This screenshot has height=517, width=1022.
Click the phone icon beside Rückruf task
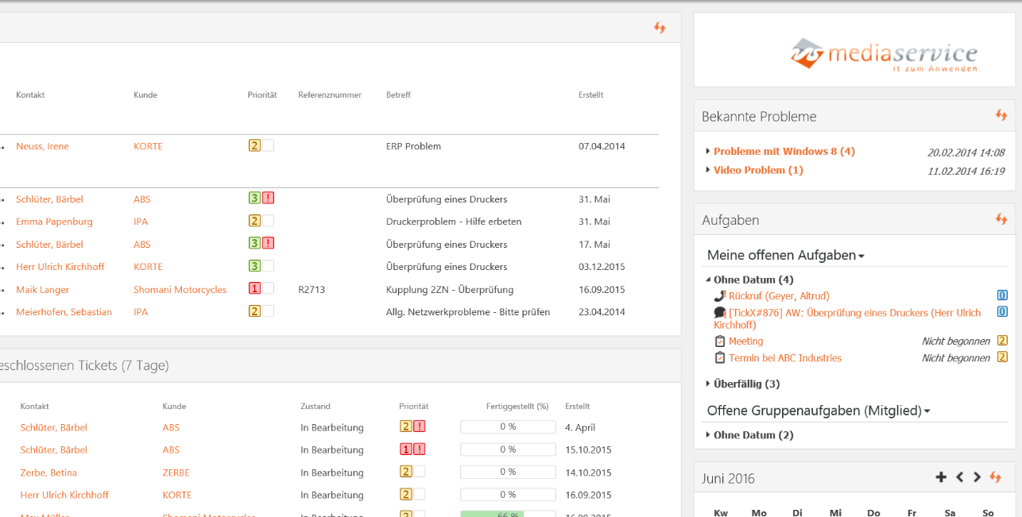click(720, 295)
